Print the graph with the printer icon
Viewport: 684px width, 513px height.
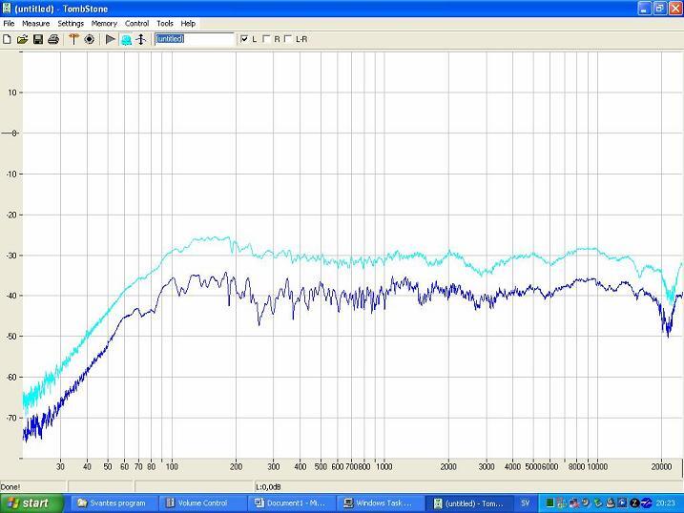coord(53,39)
